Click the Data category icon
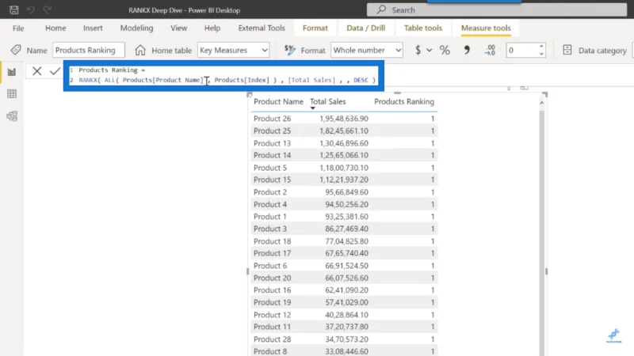This screenshot has height=356, width=634. pos(567,50)
